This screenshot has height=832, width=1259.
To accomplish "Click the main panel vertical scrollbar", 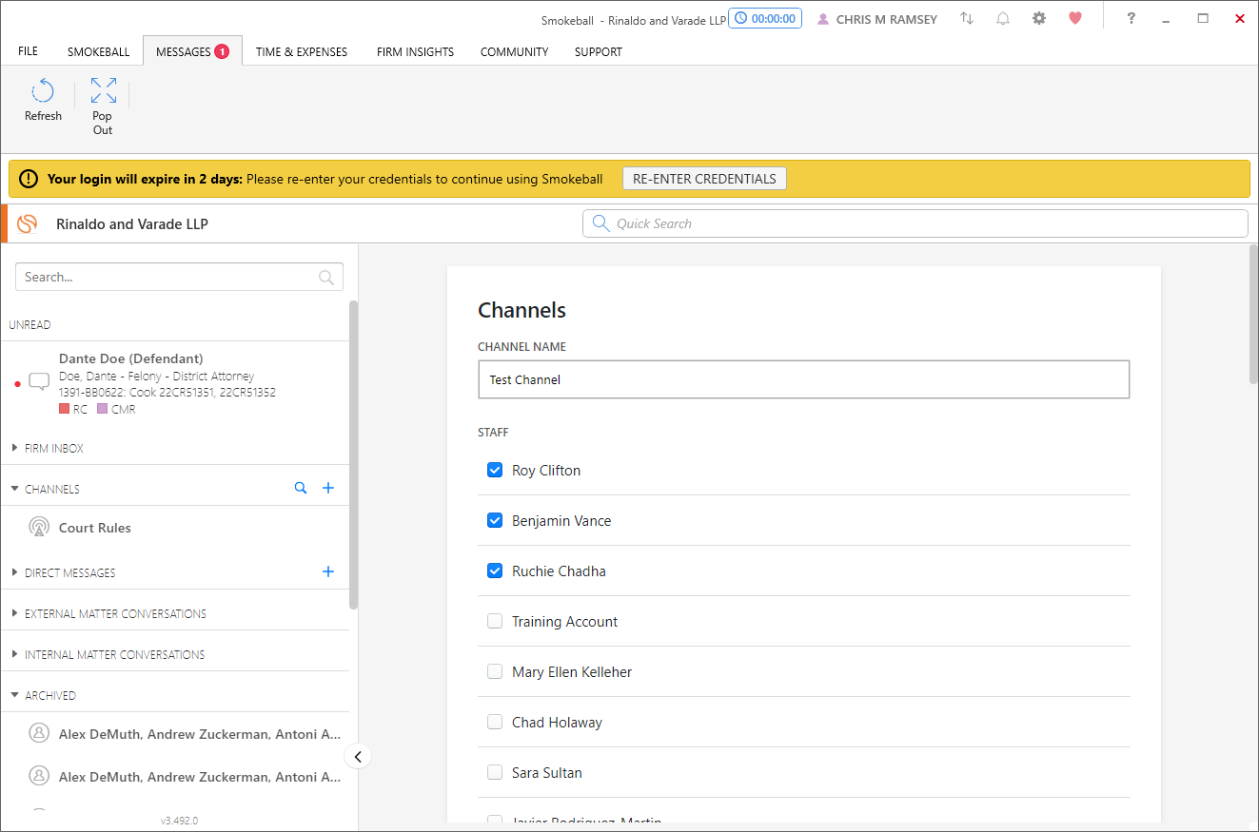I will click(1253, 314).
